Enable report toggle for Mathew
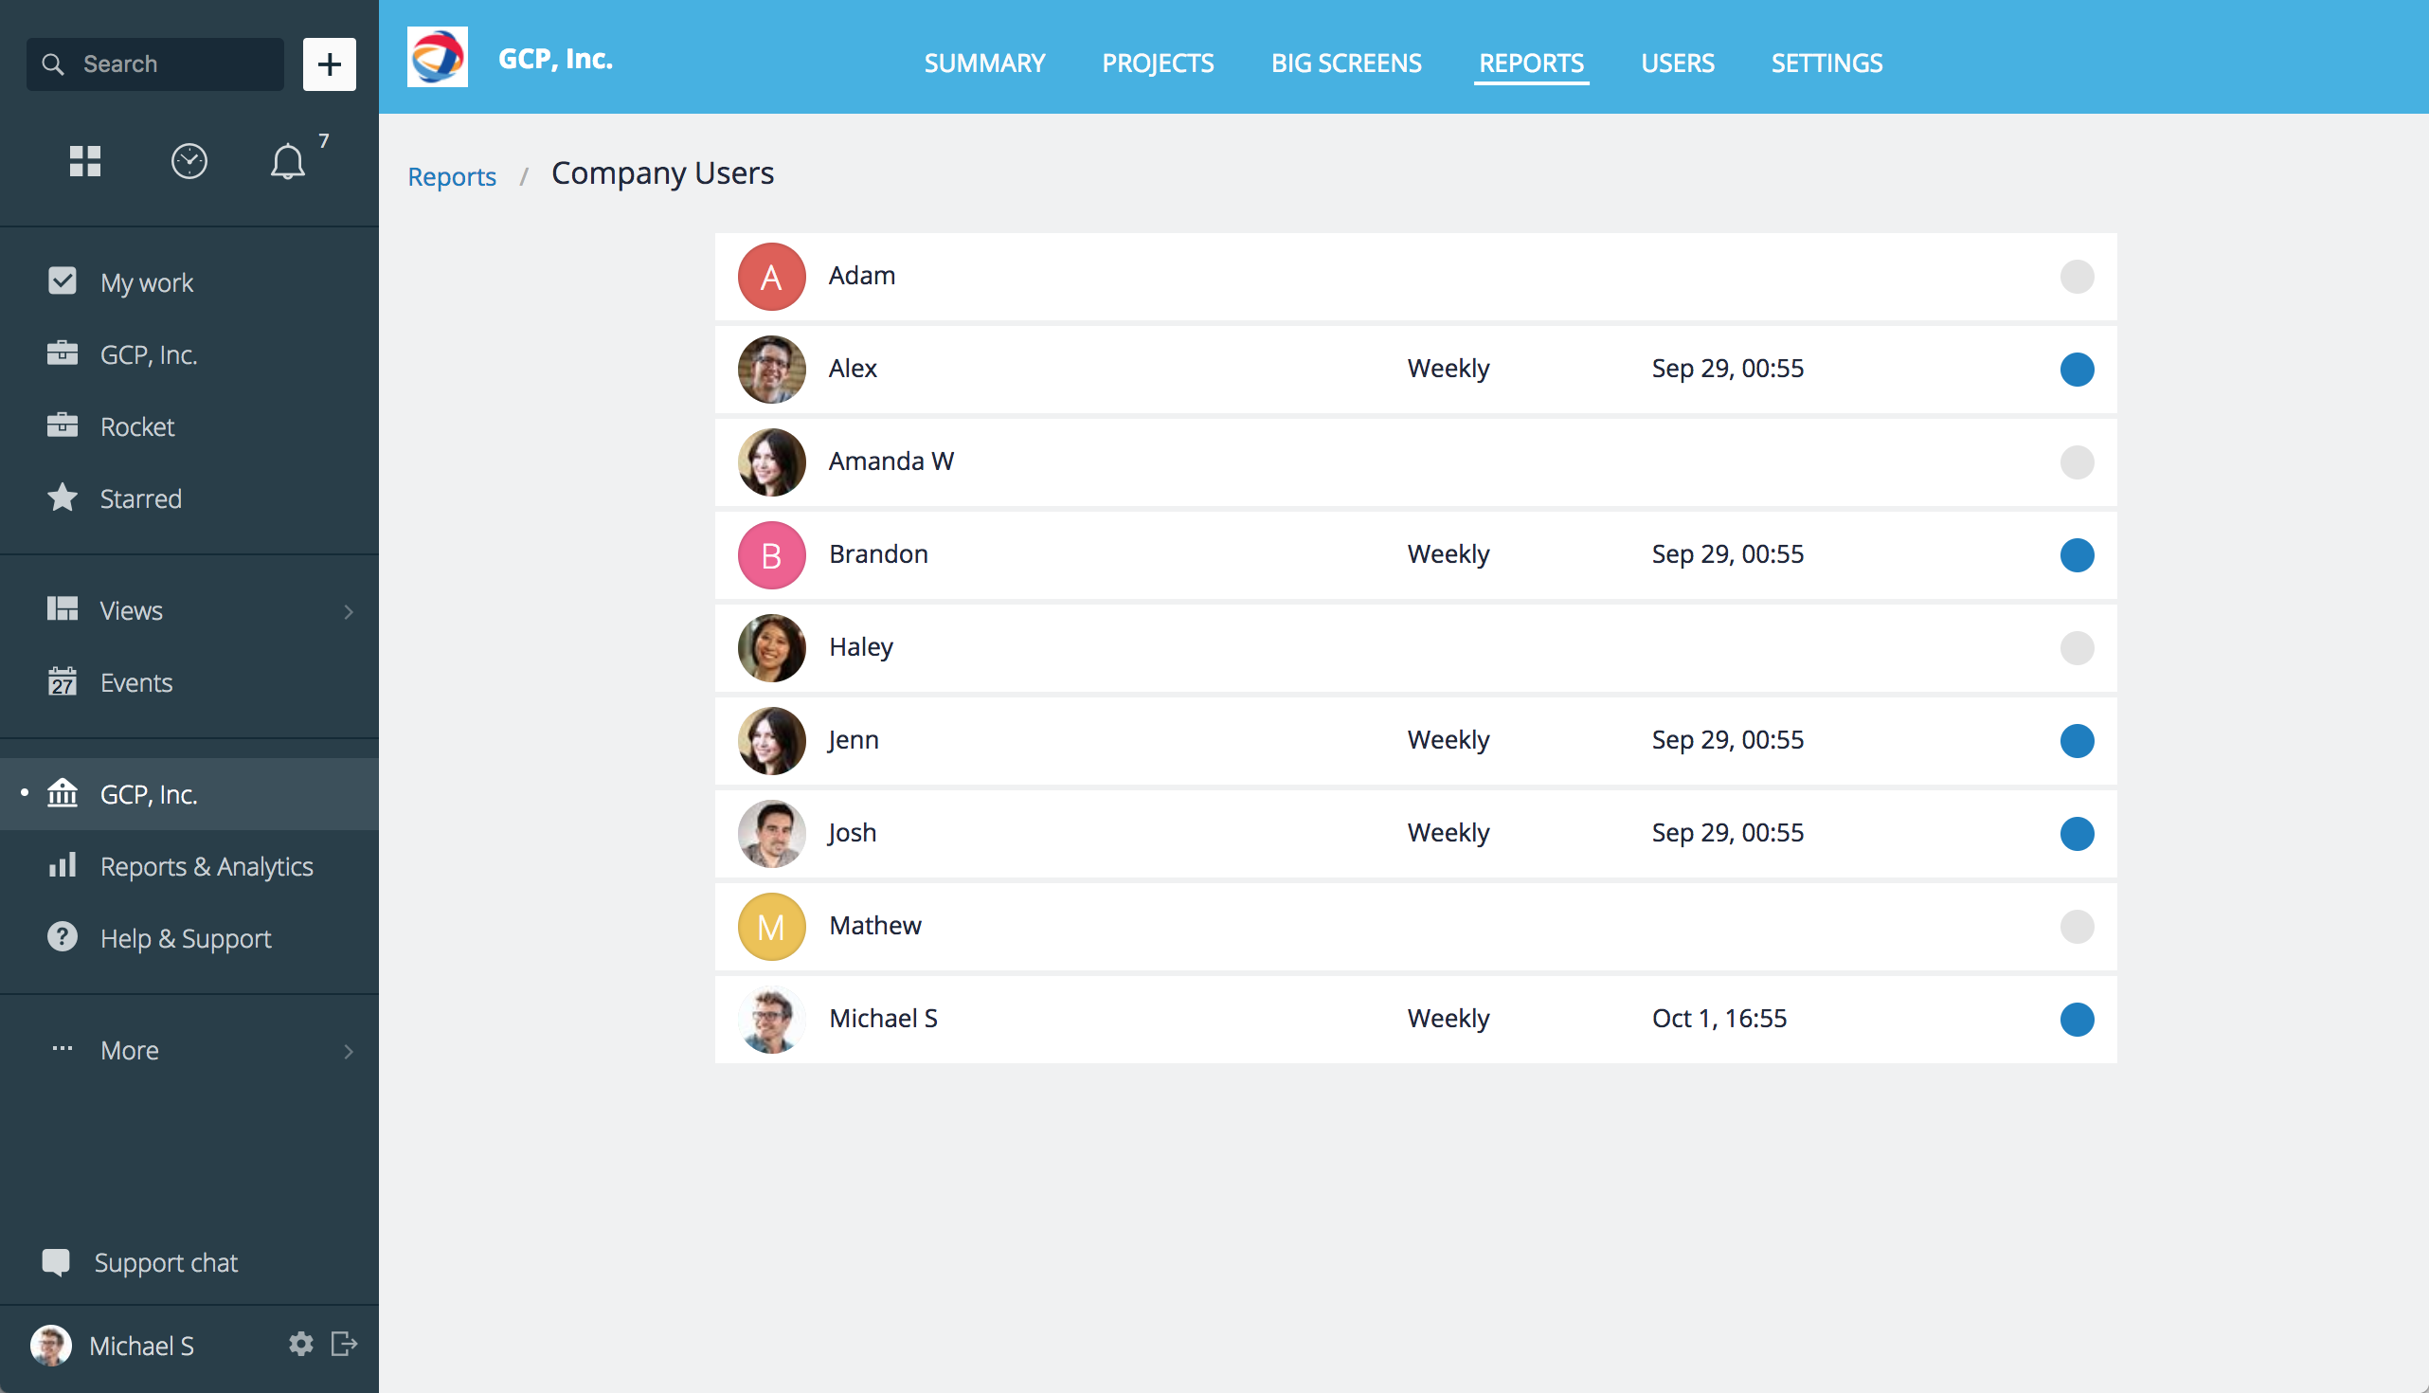The height and width of the screenshot is (1393, 2429). (x=2077, y=926)
